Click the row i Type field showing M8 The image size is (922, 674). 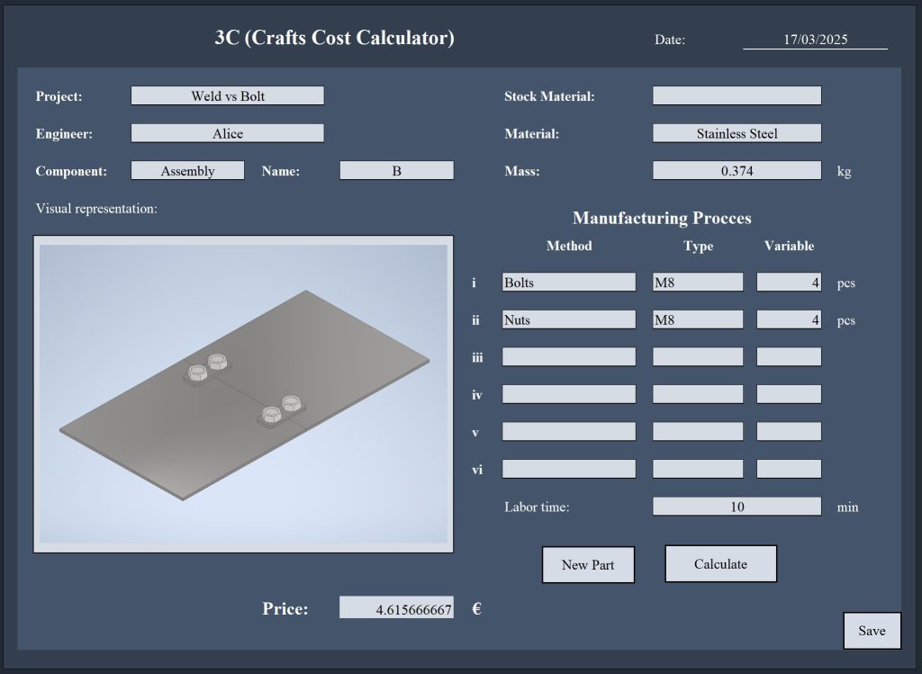click(x=698, y=283)
